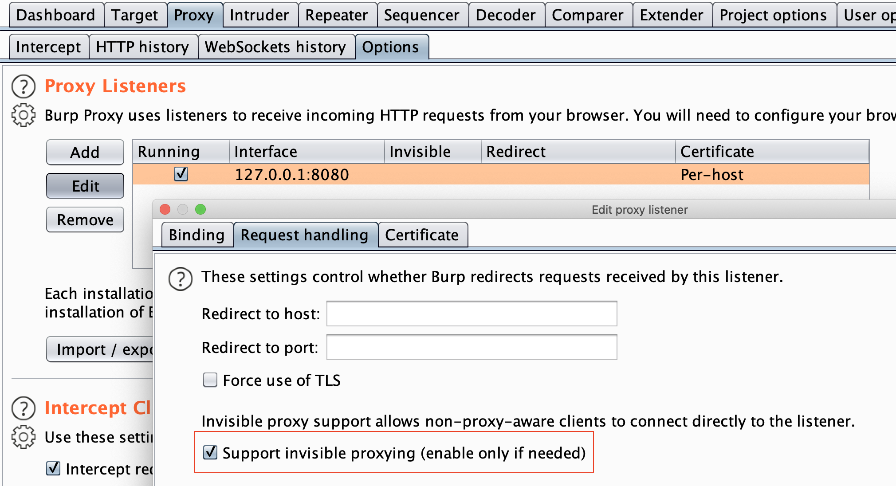Click Intercept Client gear settings icon
Viewport: 896px width, 486px height.
click(x=23, y=437)
